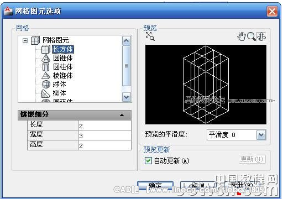Click the 预览的平滑度 label
283x199 pixels.
(166, 134)
